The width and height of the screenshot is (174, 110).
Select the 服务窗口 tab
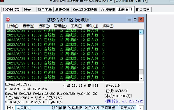(125, 9)
